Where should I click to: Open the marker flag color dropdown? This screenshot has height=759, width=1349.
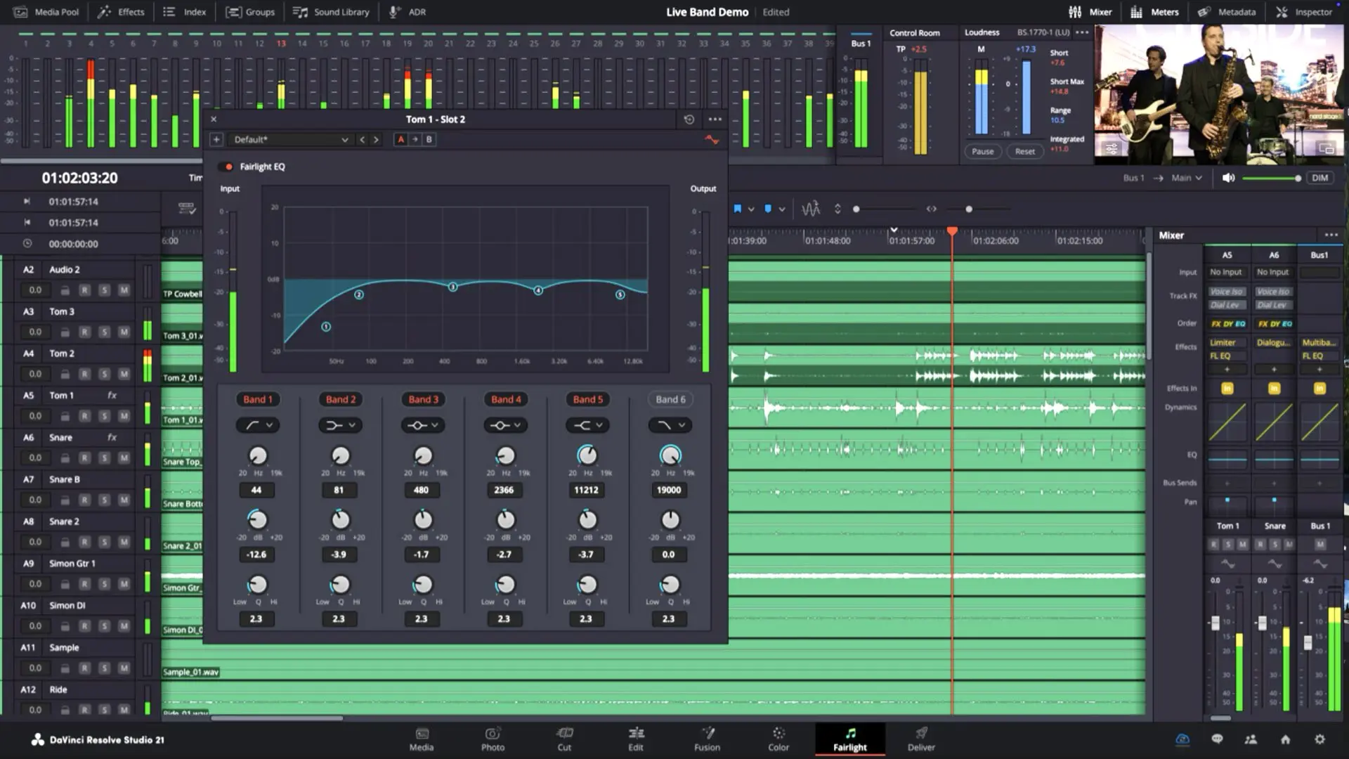(x=751, y=209)
